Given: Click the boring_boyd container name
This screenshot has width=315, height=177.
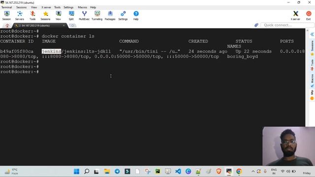Looking at the screenshot, I should point(243,57).
